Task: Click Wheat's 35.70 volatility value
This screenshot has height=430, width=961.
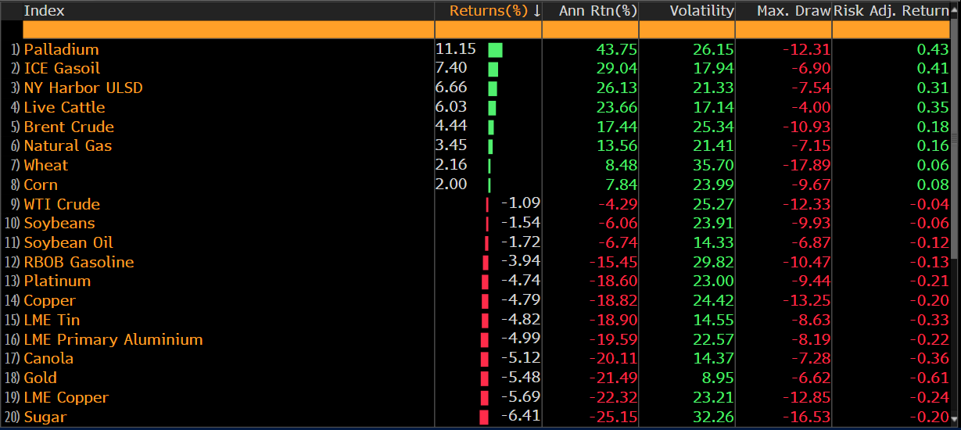Action: [x=713, y=165]
